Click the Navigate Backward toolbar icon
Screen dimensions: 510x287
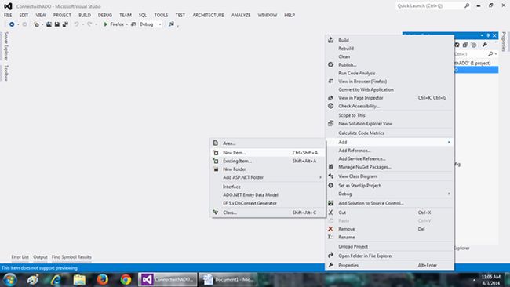[12, 24]
